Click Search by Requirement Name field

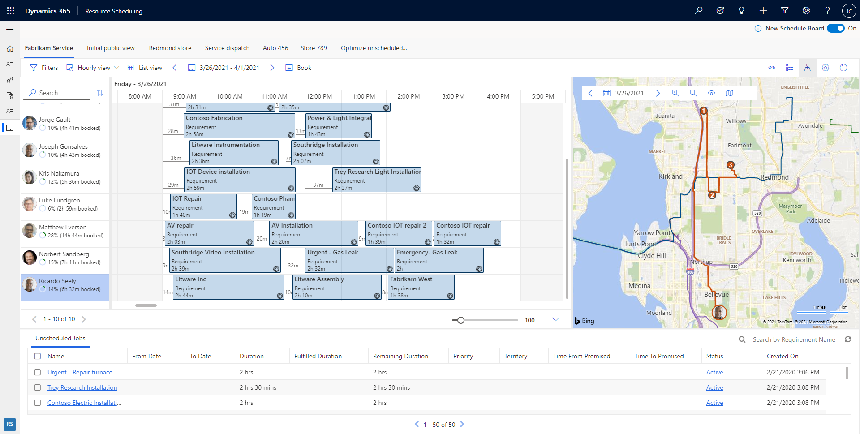pyautogui.click(x=795, y=339)
